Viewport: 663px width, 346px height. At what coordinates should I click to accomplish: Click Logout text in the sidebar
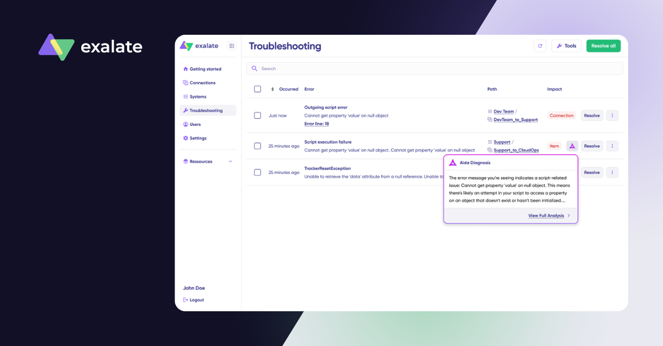[x=197, y=300]
